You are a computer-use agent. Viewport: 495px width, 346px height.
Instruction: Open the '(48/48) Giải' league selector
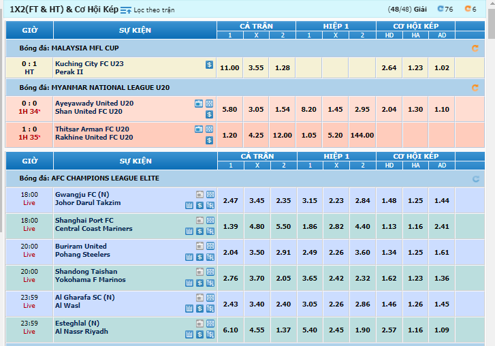click(x=407, y=9)
